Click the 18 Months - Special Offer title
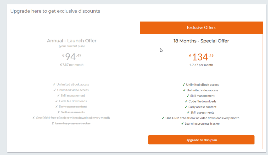The image size is (268, 155). point(201,41)
